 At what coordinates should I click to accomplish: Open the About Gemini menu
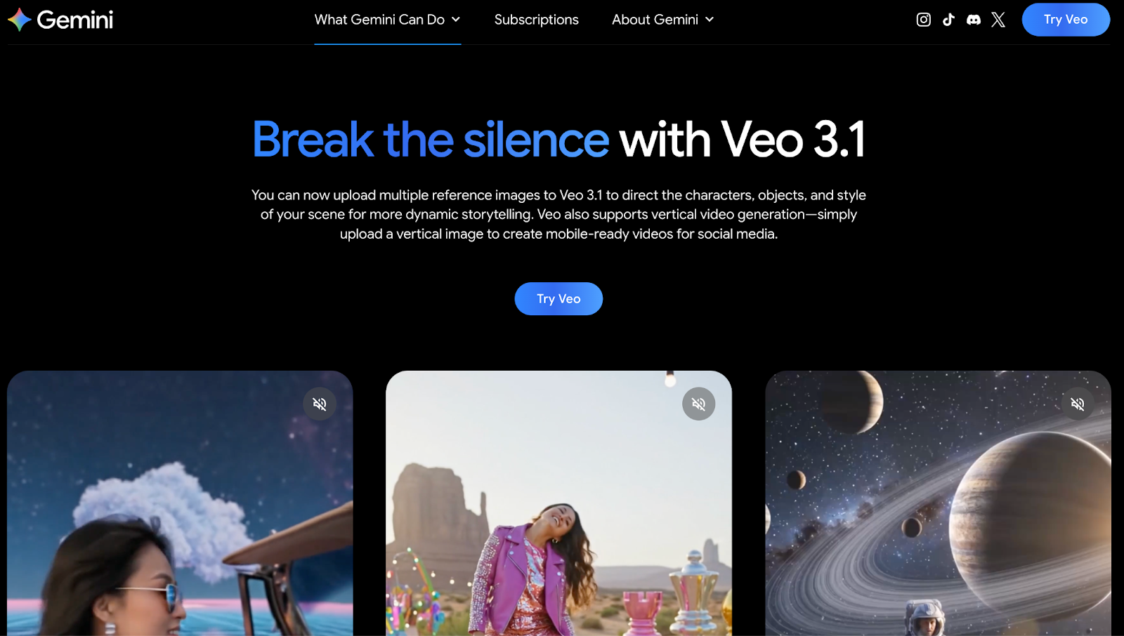[662, 20]
